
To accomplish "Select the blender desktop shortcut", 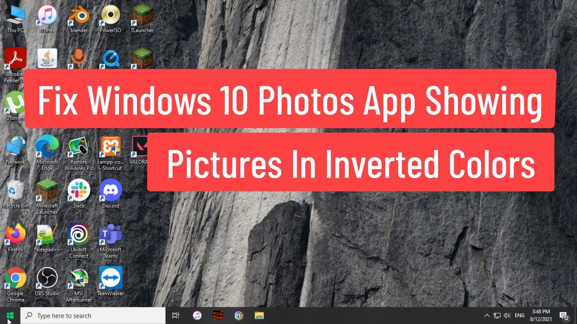I will tap(78, 19).
